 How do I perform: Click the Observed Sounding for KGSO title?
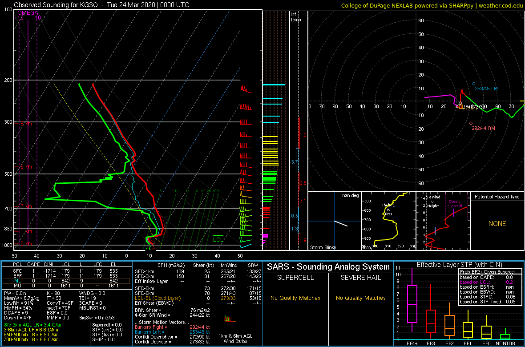coord(101,5)
